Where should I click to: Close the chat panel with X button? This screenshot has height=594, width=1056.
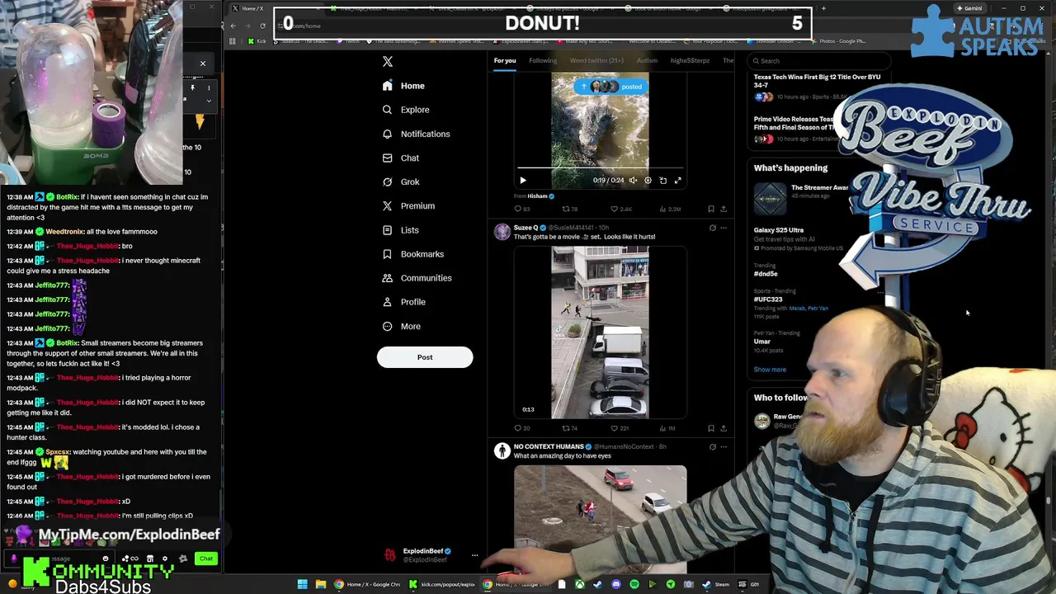[x=202, y=64]
